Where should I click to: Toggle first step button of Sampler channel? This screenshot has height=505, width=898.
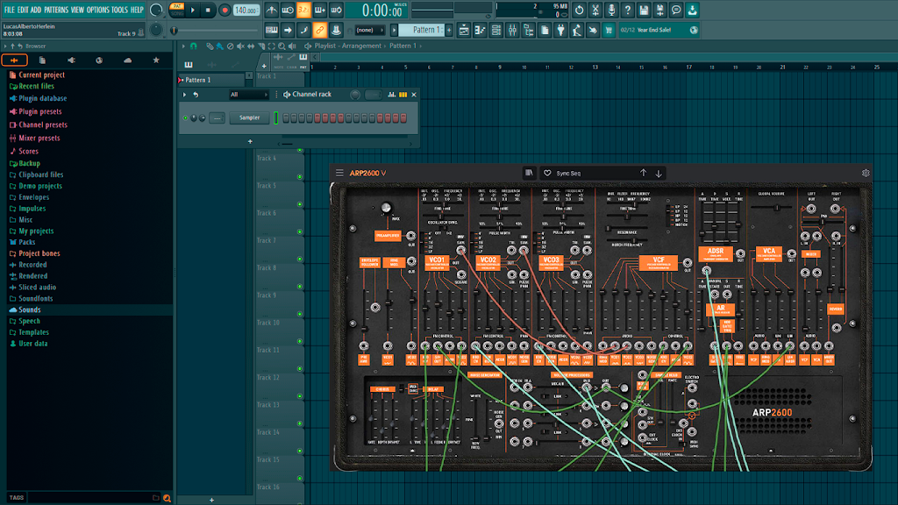pyautogui.click(x=287, y=118)
